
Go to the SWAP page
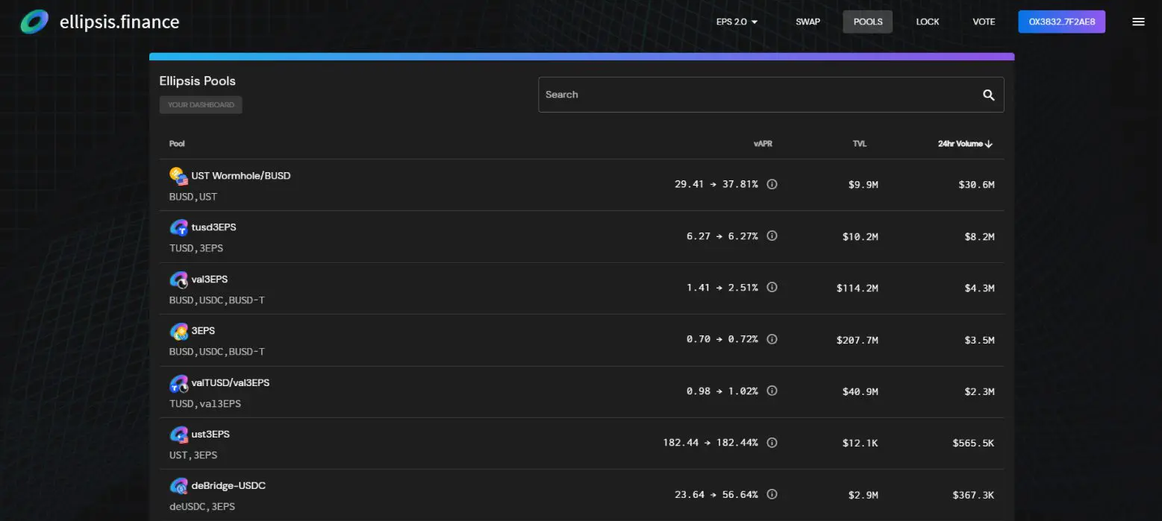808,22
